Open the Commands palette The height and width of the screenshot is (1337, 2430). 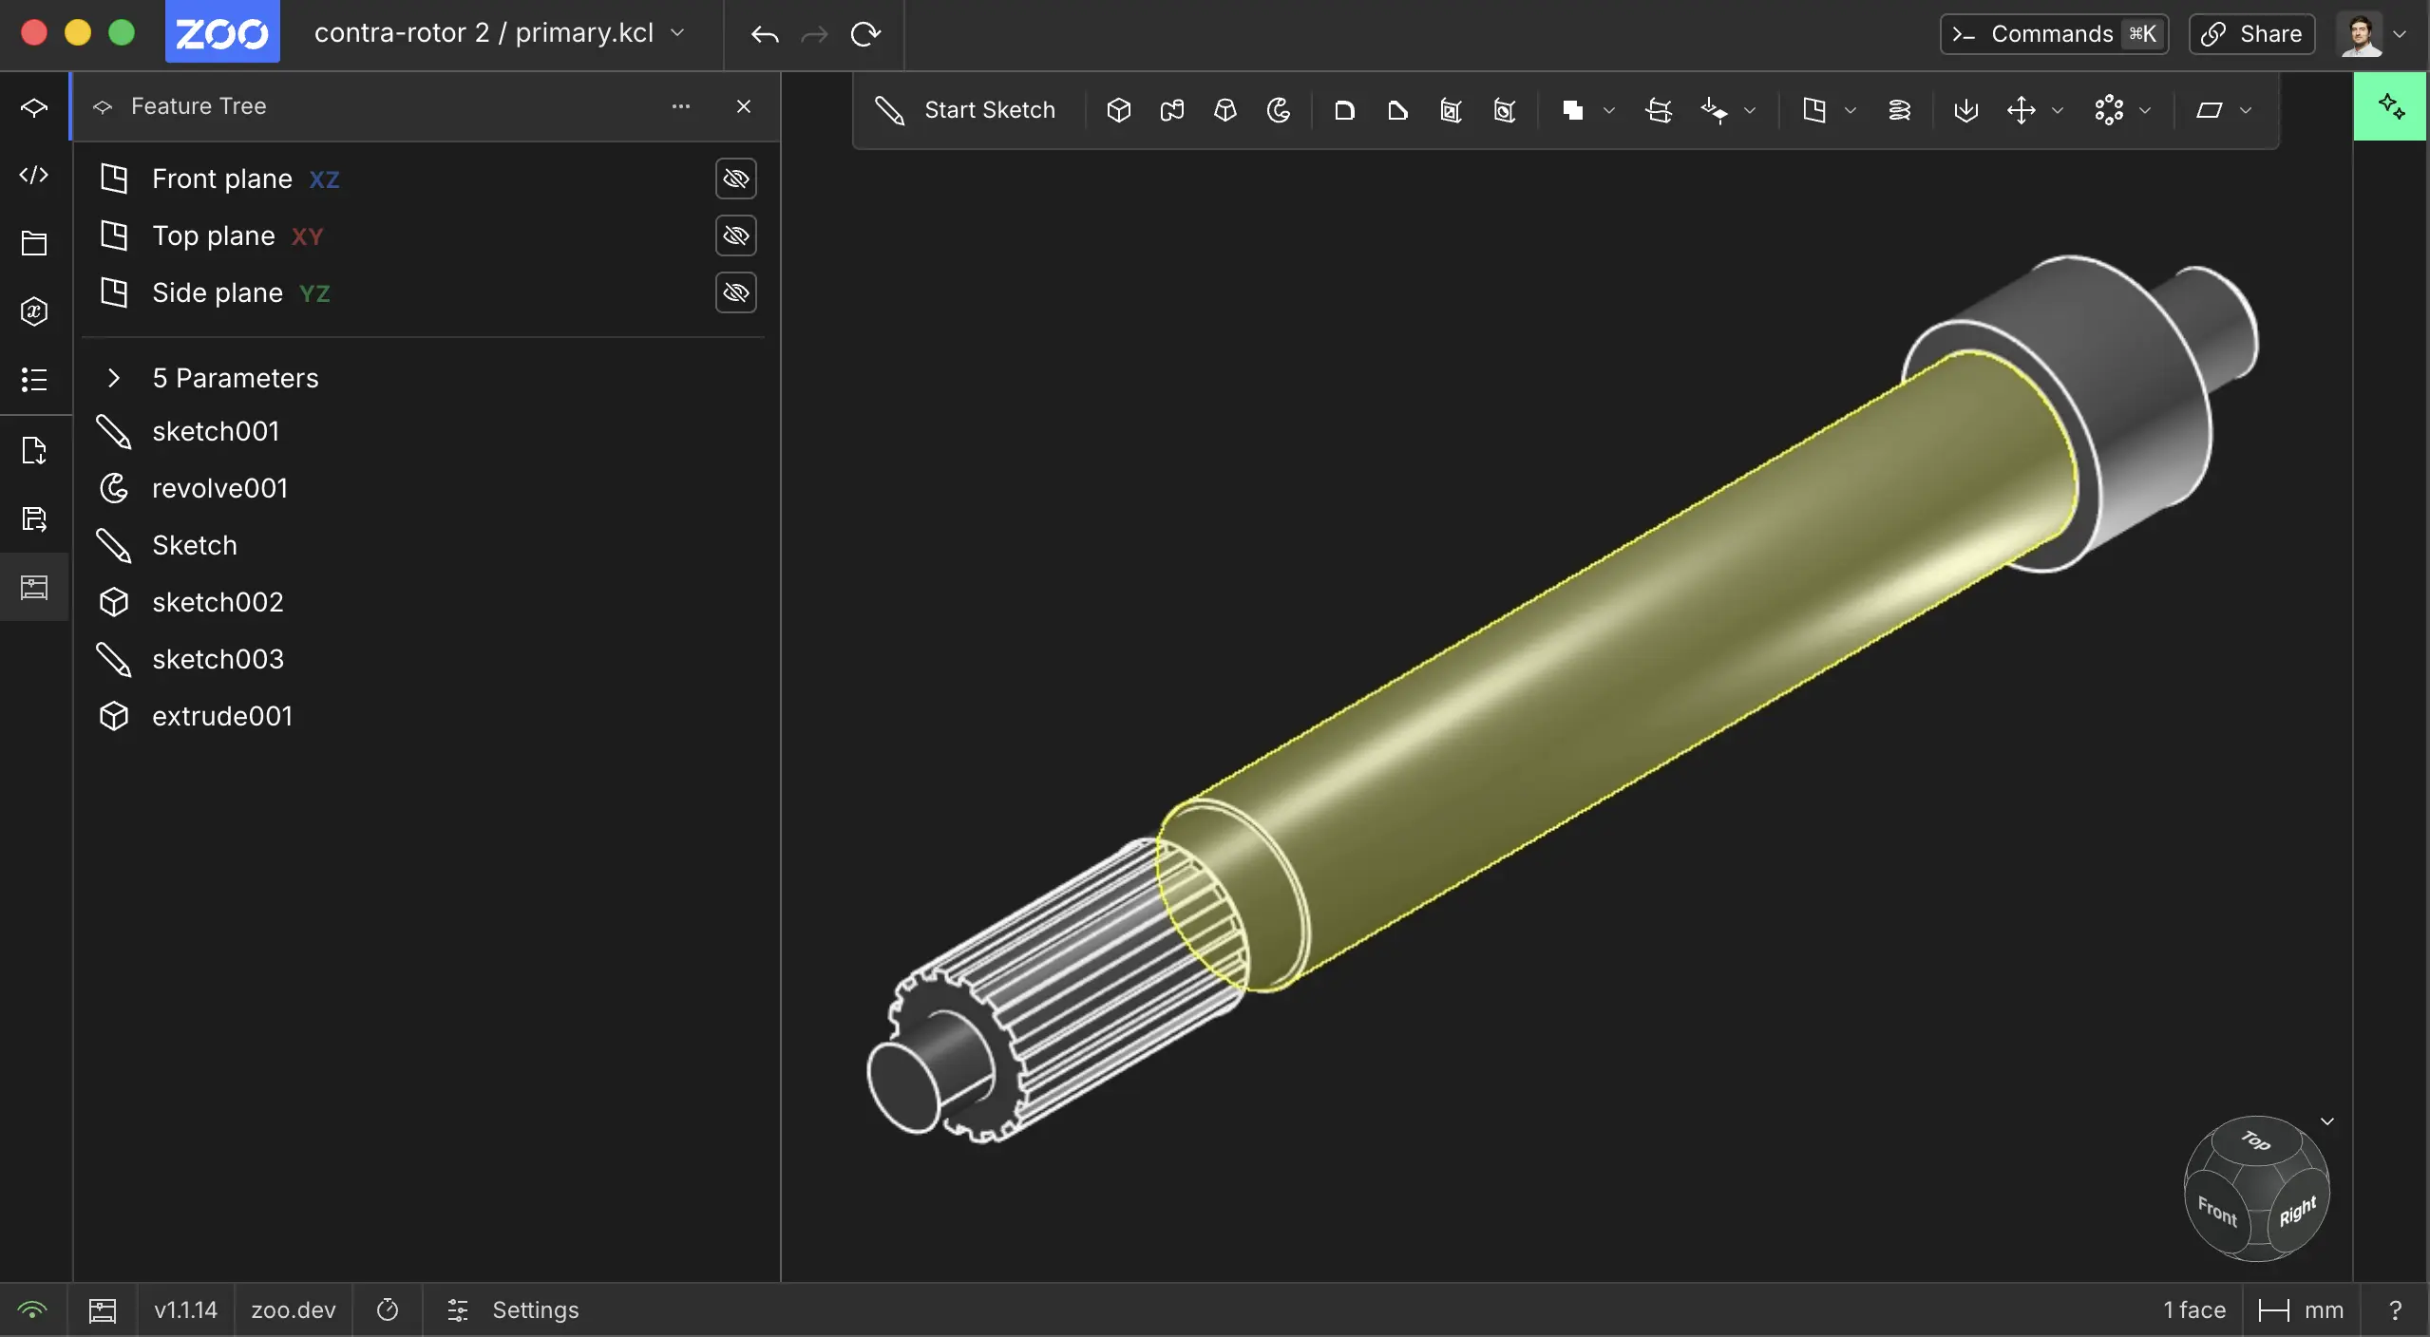[x=2052, y=33]
